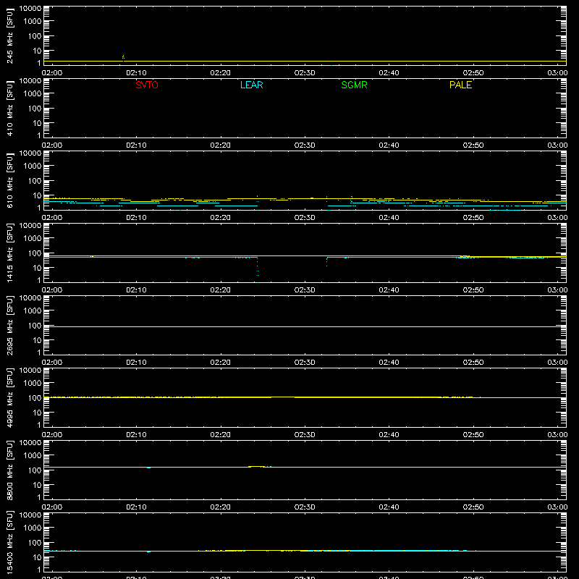Select the 245 MHz [SFU] axis title
Screen dimensions: 579x579
tap(10, 36)
